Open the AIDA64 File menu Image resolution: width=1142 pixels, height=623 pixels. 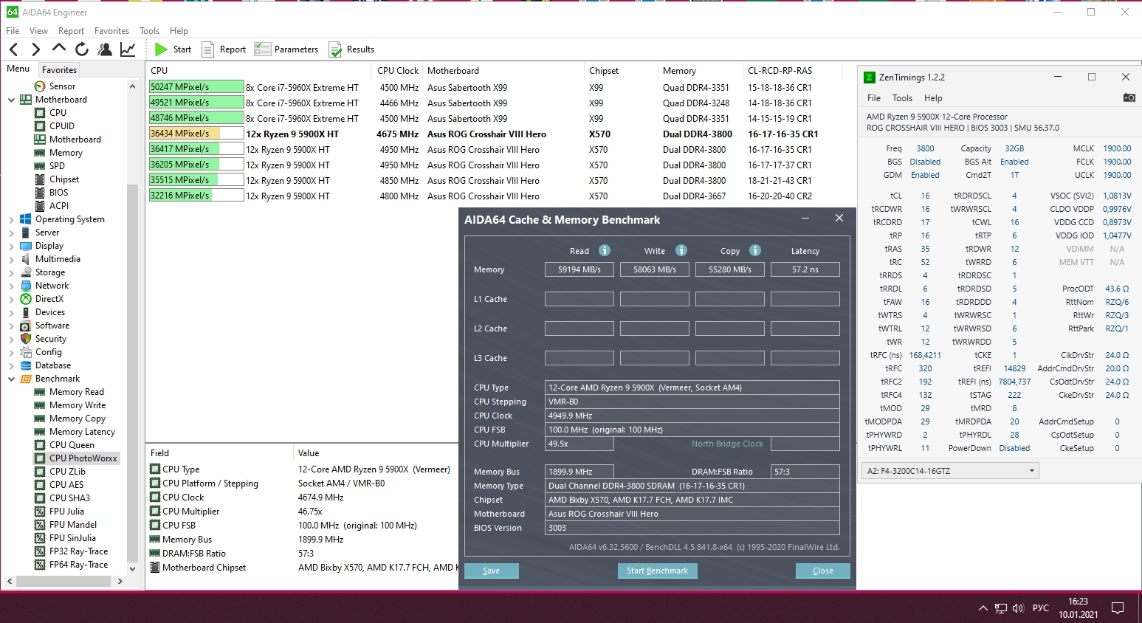coord(13,31)
